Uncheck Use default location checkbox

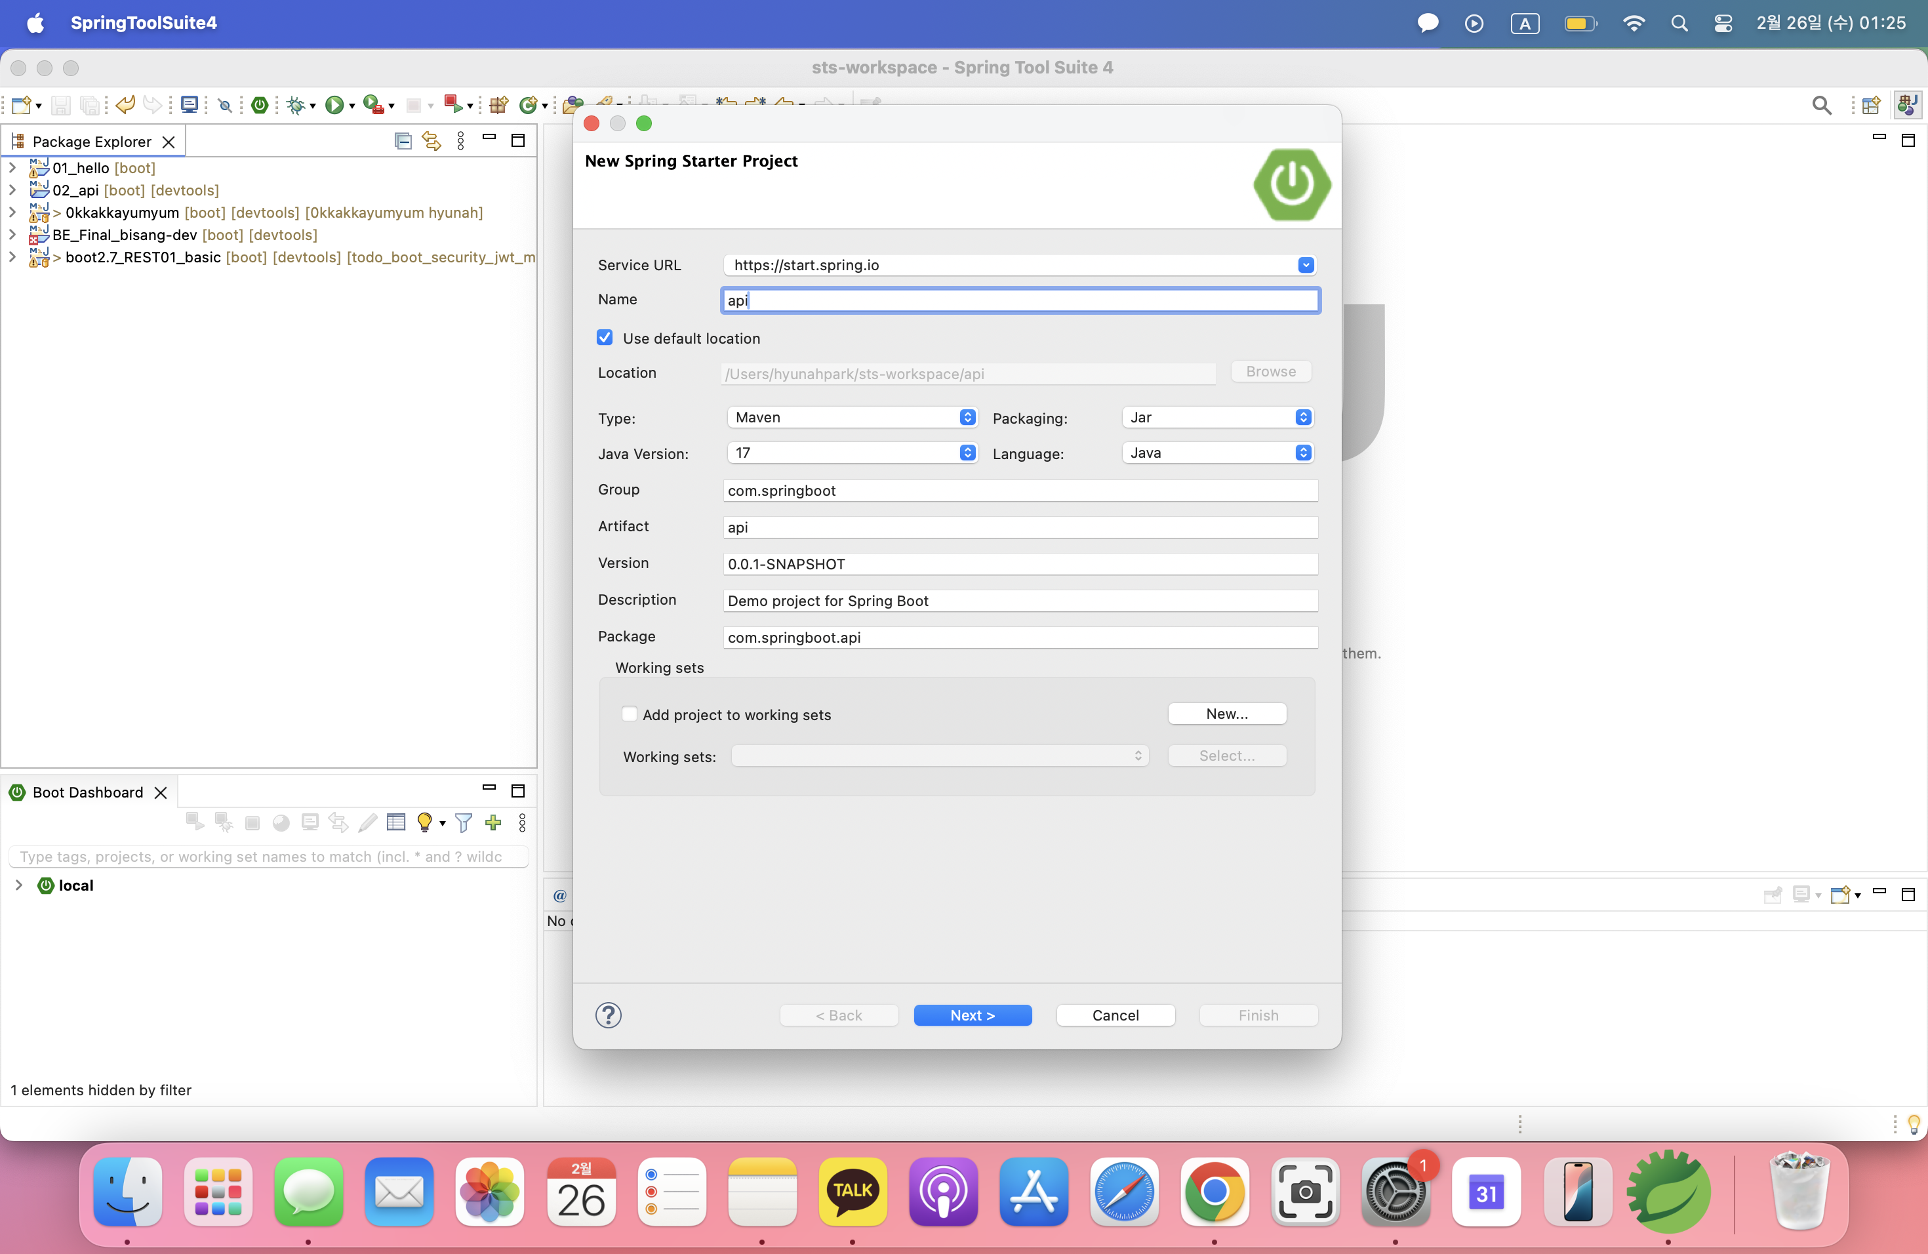pyautogui.click(x=605, y=338)
